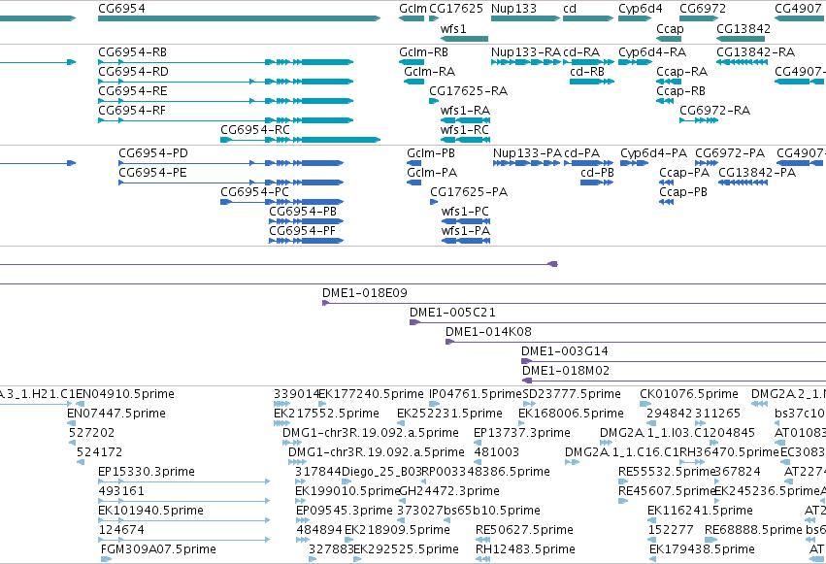Select BAC clone label DME1-018E09
Image resolution: width=826 pixels, height=564 pixels.
pyautogui.click(x=365, y=293)
